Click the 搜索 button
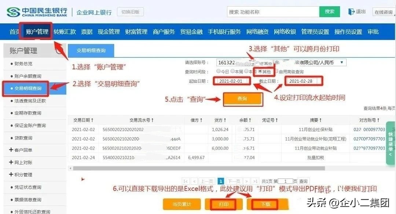 pos(330,12)
